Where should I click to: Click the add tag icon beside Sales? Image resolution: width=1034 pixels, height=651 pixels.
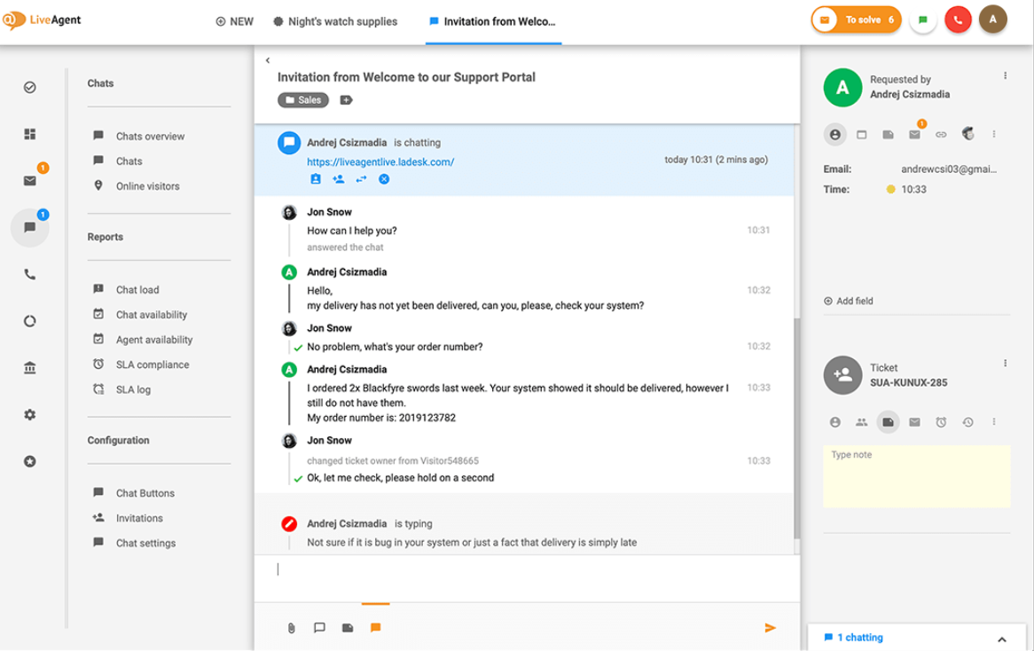(346, 100)
